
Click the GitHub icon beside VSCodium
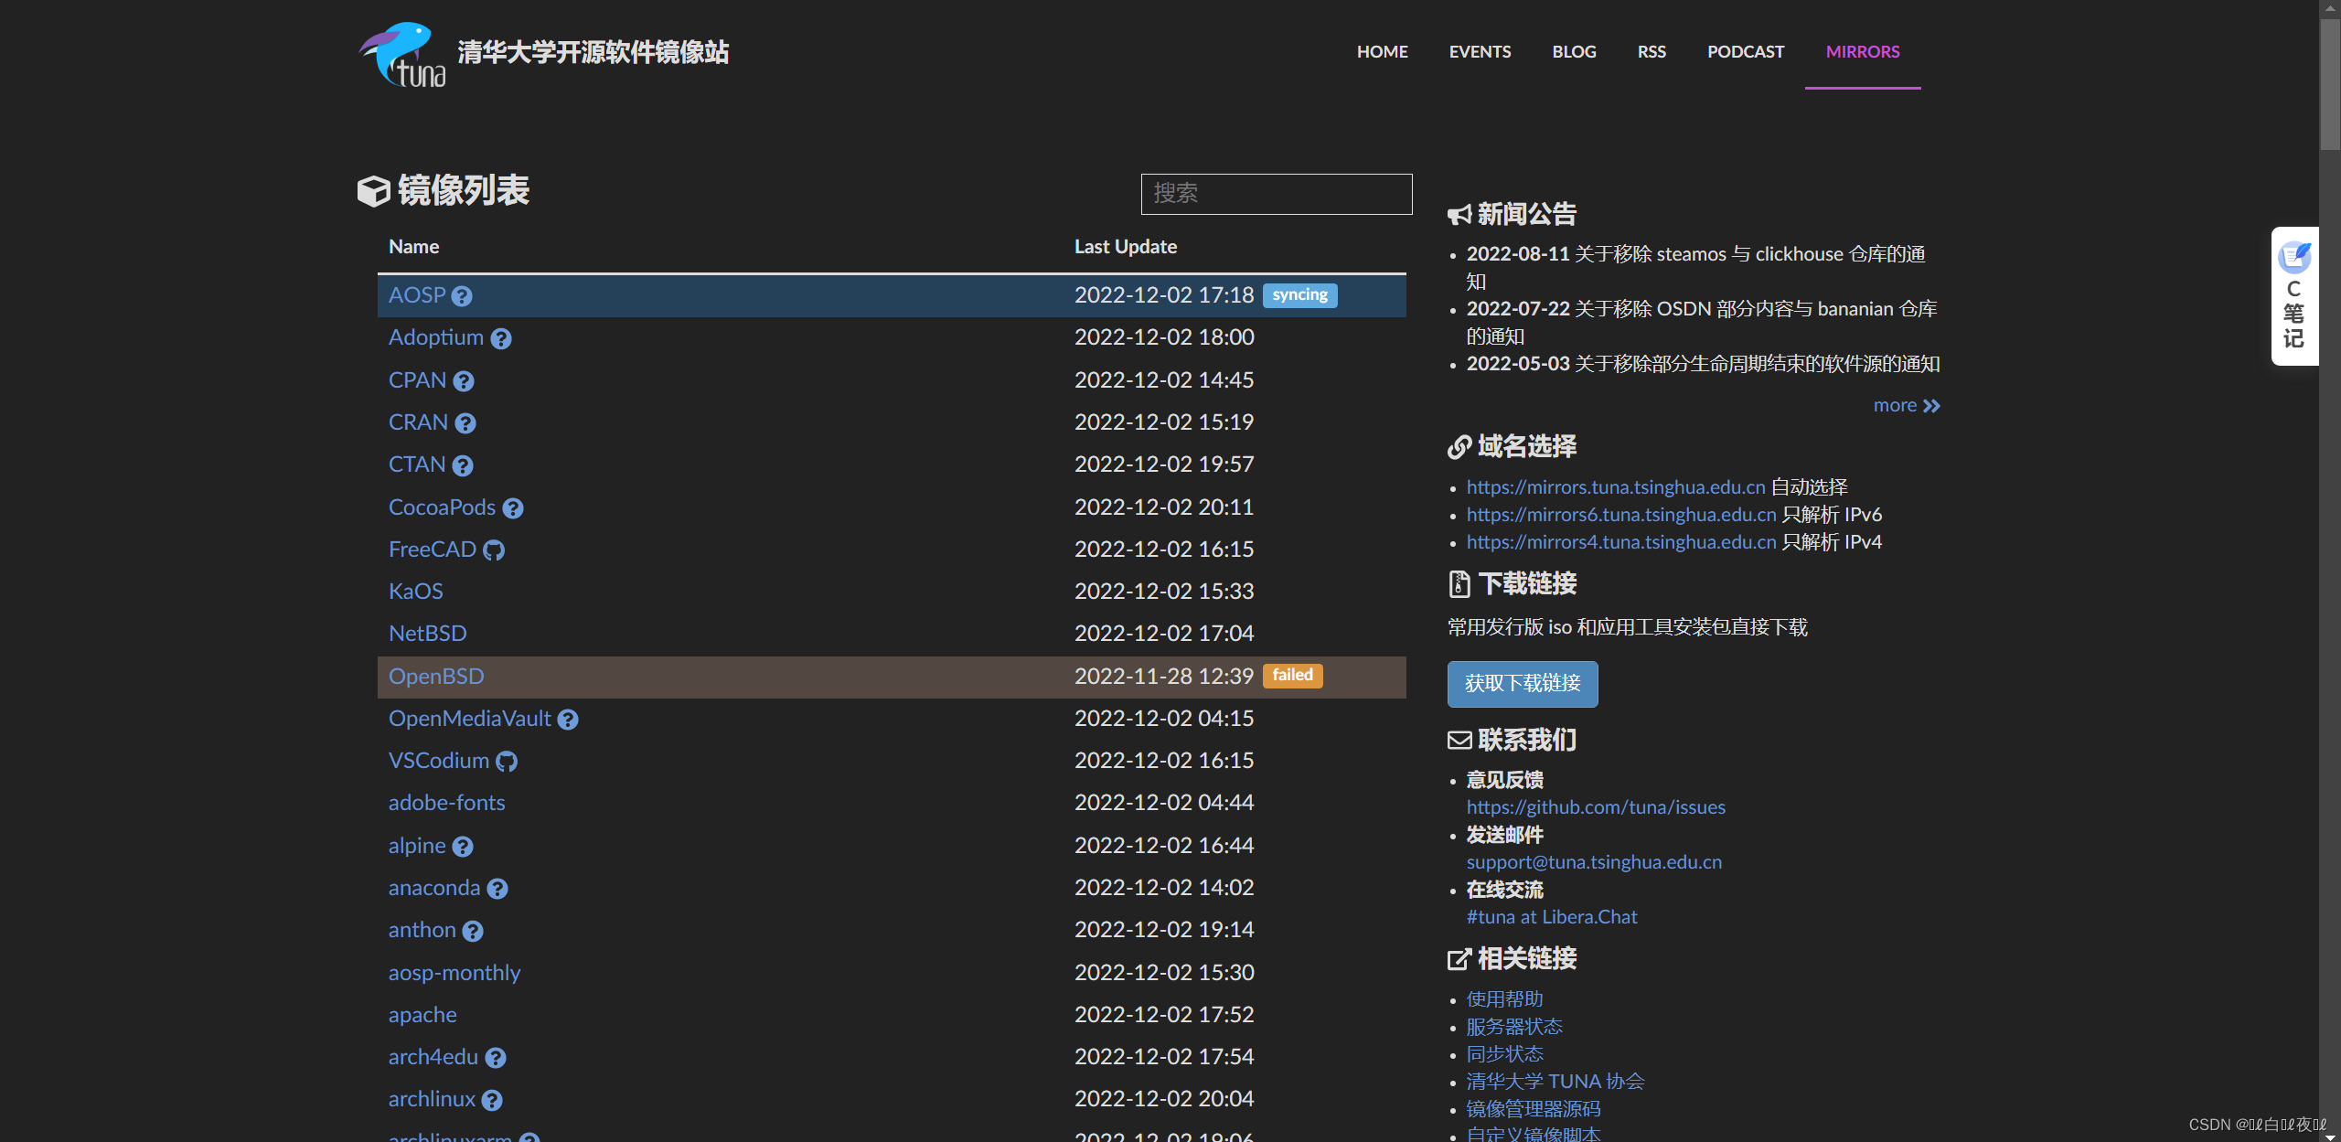click(507, 762)
